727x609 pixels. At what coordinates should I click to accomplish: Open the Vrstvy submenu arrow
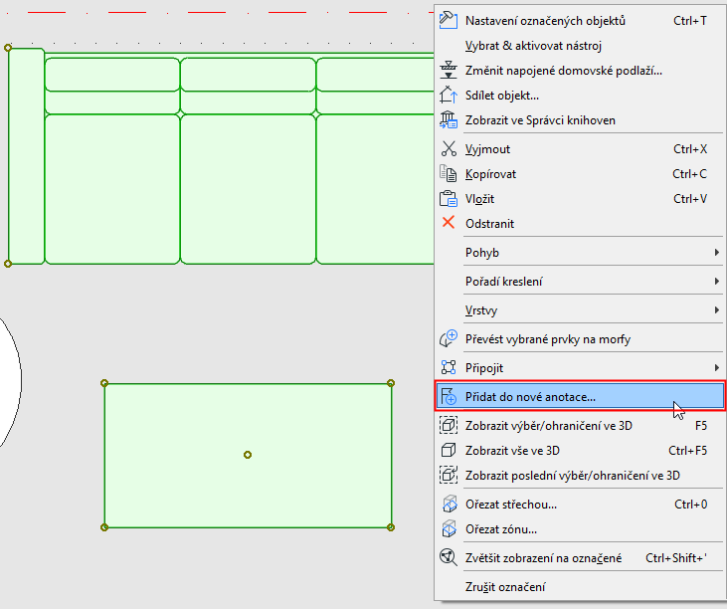pyautogui.click(x=717, y=309)
